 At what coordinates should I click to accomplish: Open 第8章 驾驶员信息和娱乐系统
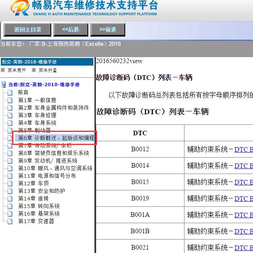coord(53,153)
